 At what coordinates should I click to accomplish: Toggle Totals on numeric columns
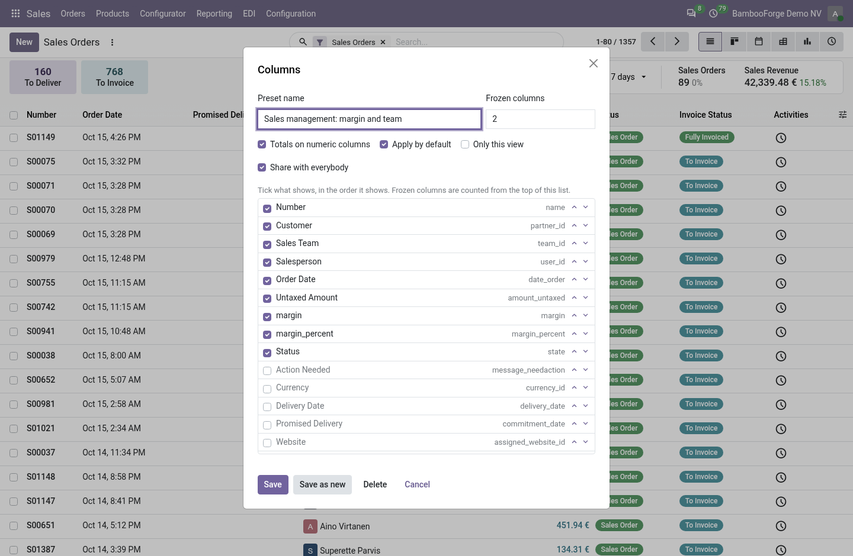262,144
